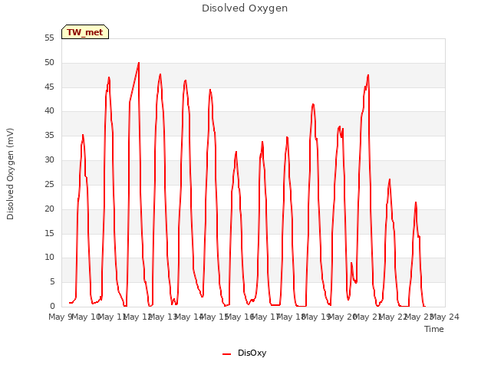Click the y-axis value 50
Image resolution: width=491 pixels, height=368 pixels.
[49, 63]
